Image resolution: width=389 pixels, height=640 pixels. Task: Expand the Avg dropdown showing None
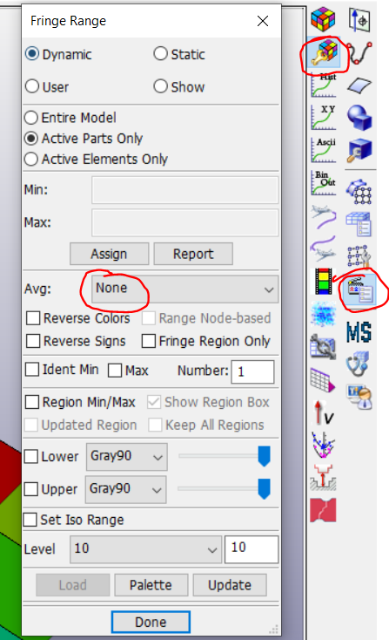[x=185, y=289]
